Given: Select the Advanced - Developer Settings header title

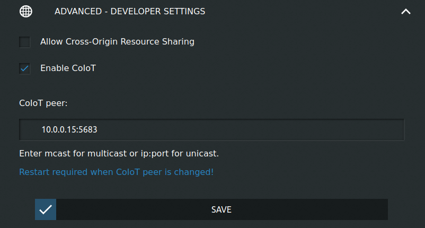Looking at the screenshot, I should coord(130,11).
